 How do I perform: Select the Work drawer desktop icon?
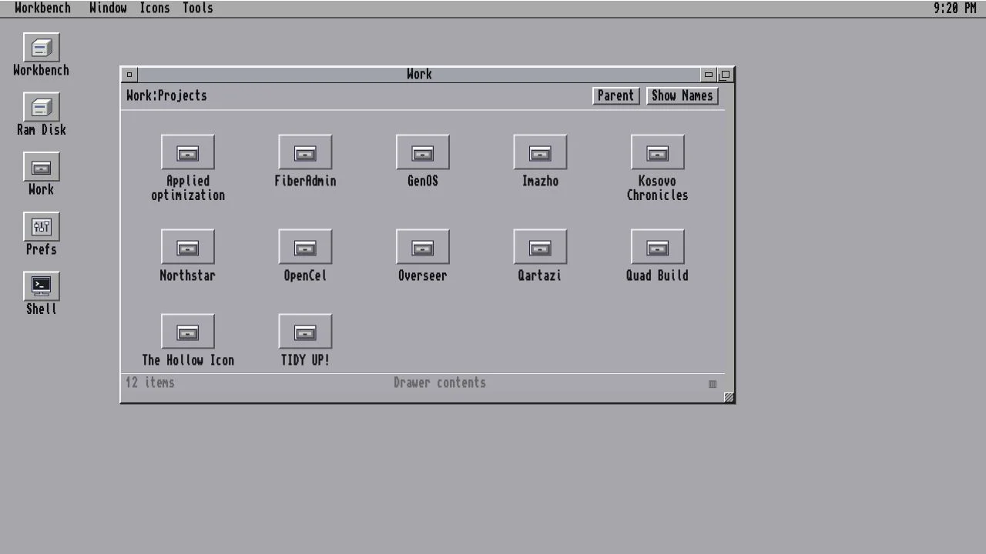tap(42, 167)
